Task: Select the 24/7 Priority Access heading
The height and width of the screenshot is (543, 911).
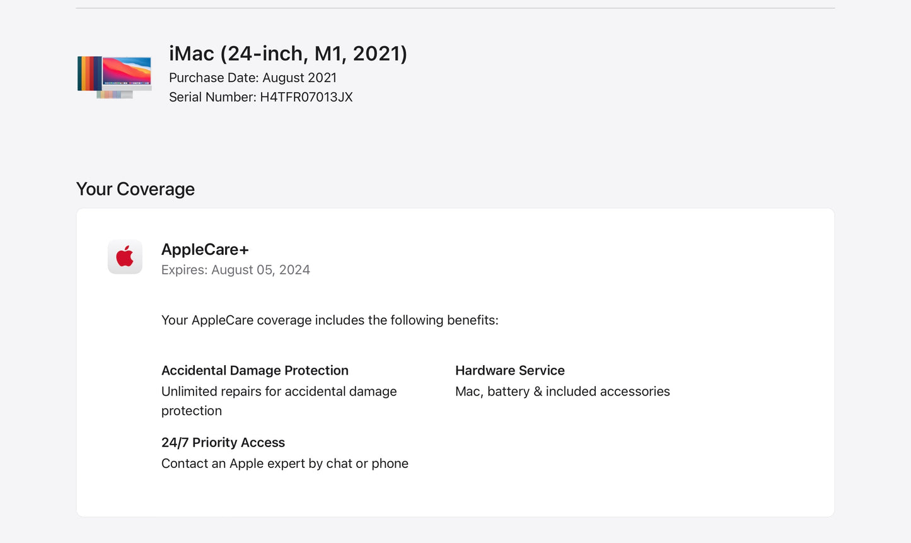Action: point(223,443)
